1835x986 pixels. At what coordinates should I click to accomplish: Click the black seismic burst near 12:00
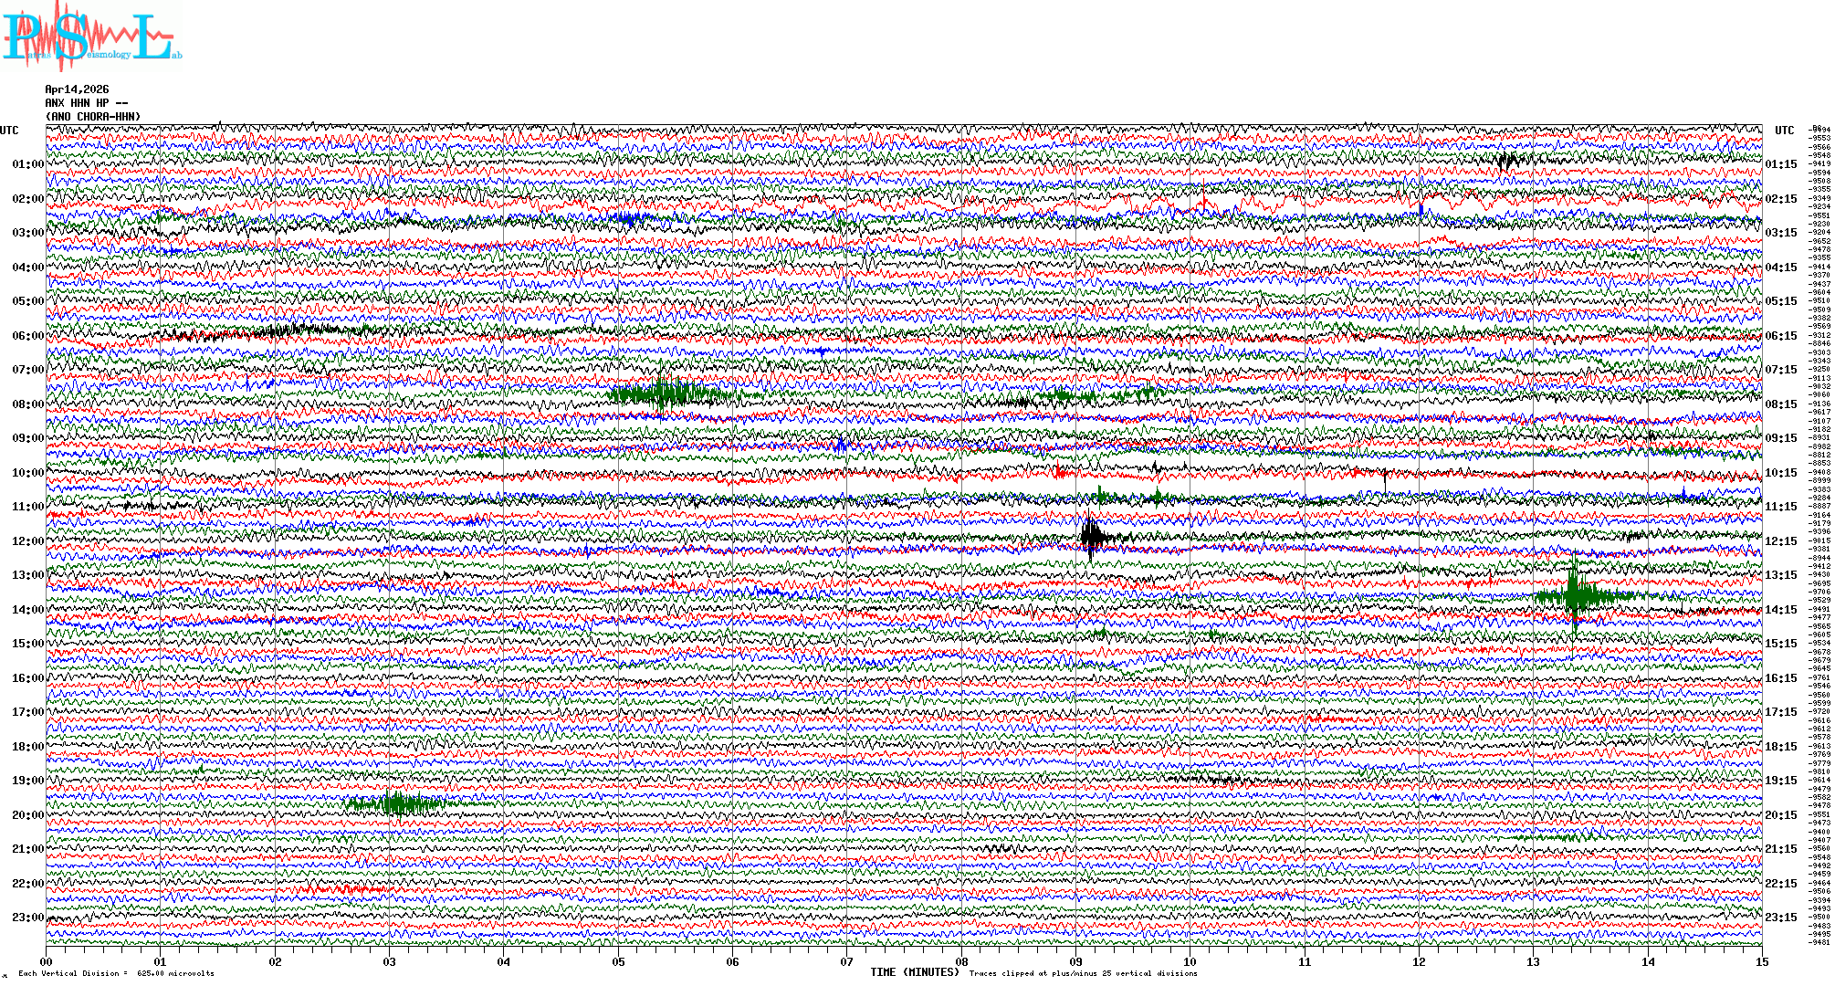[x=1091, y=537]
